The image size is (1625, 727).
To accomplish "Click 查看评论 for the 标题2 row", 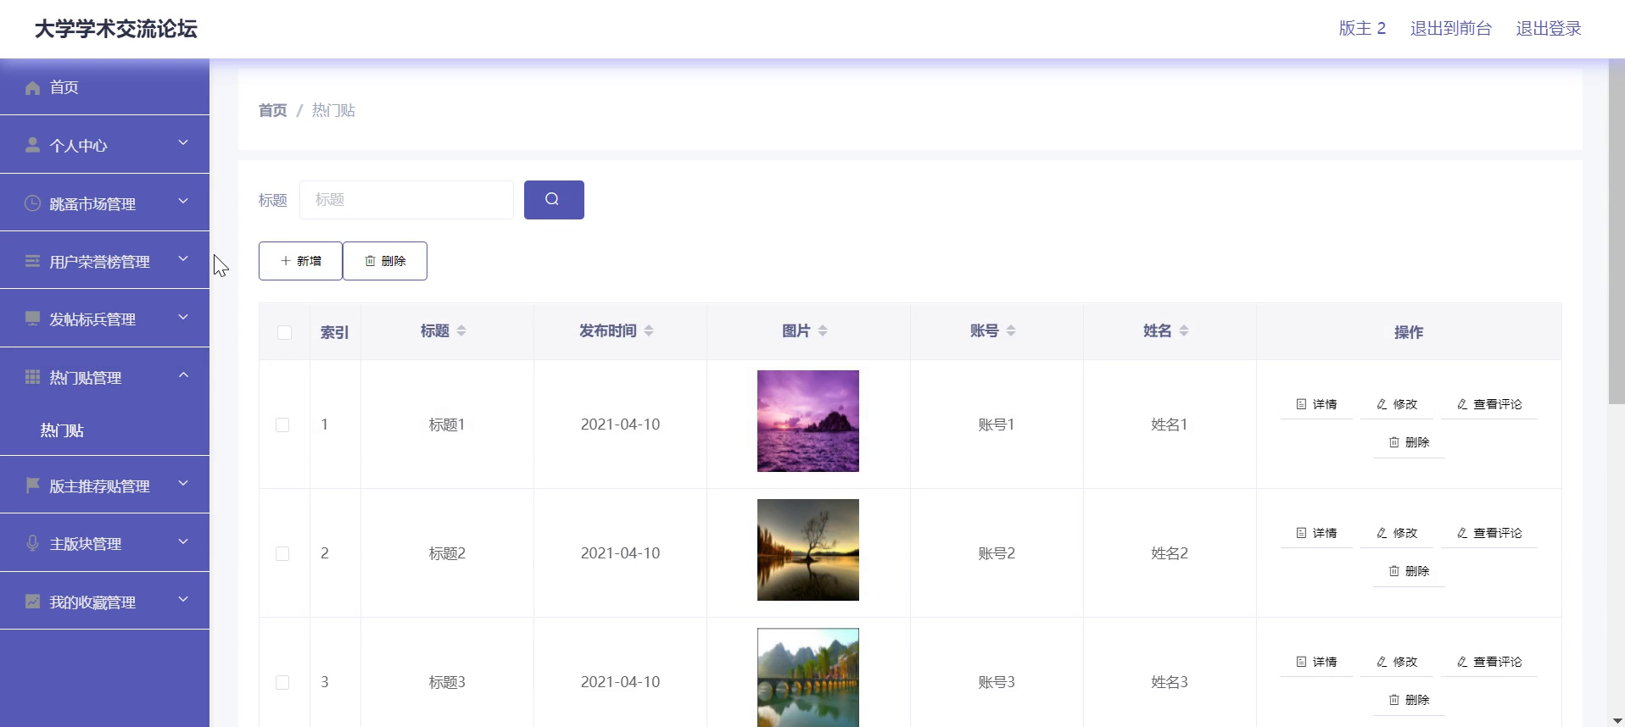I will coord(1489,533).
